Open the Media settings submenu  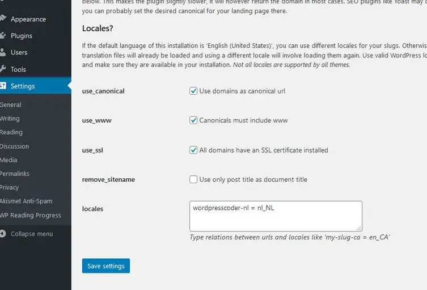pos(9,160)
